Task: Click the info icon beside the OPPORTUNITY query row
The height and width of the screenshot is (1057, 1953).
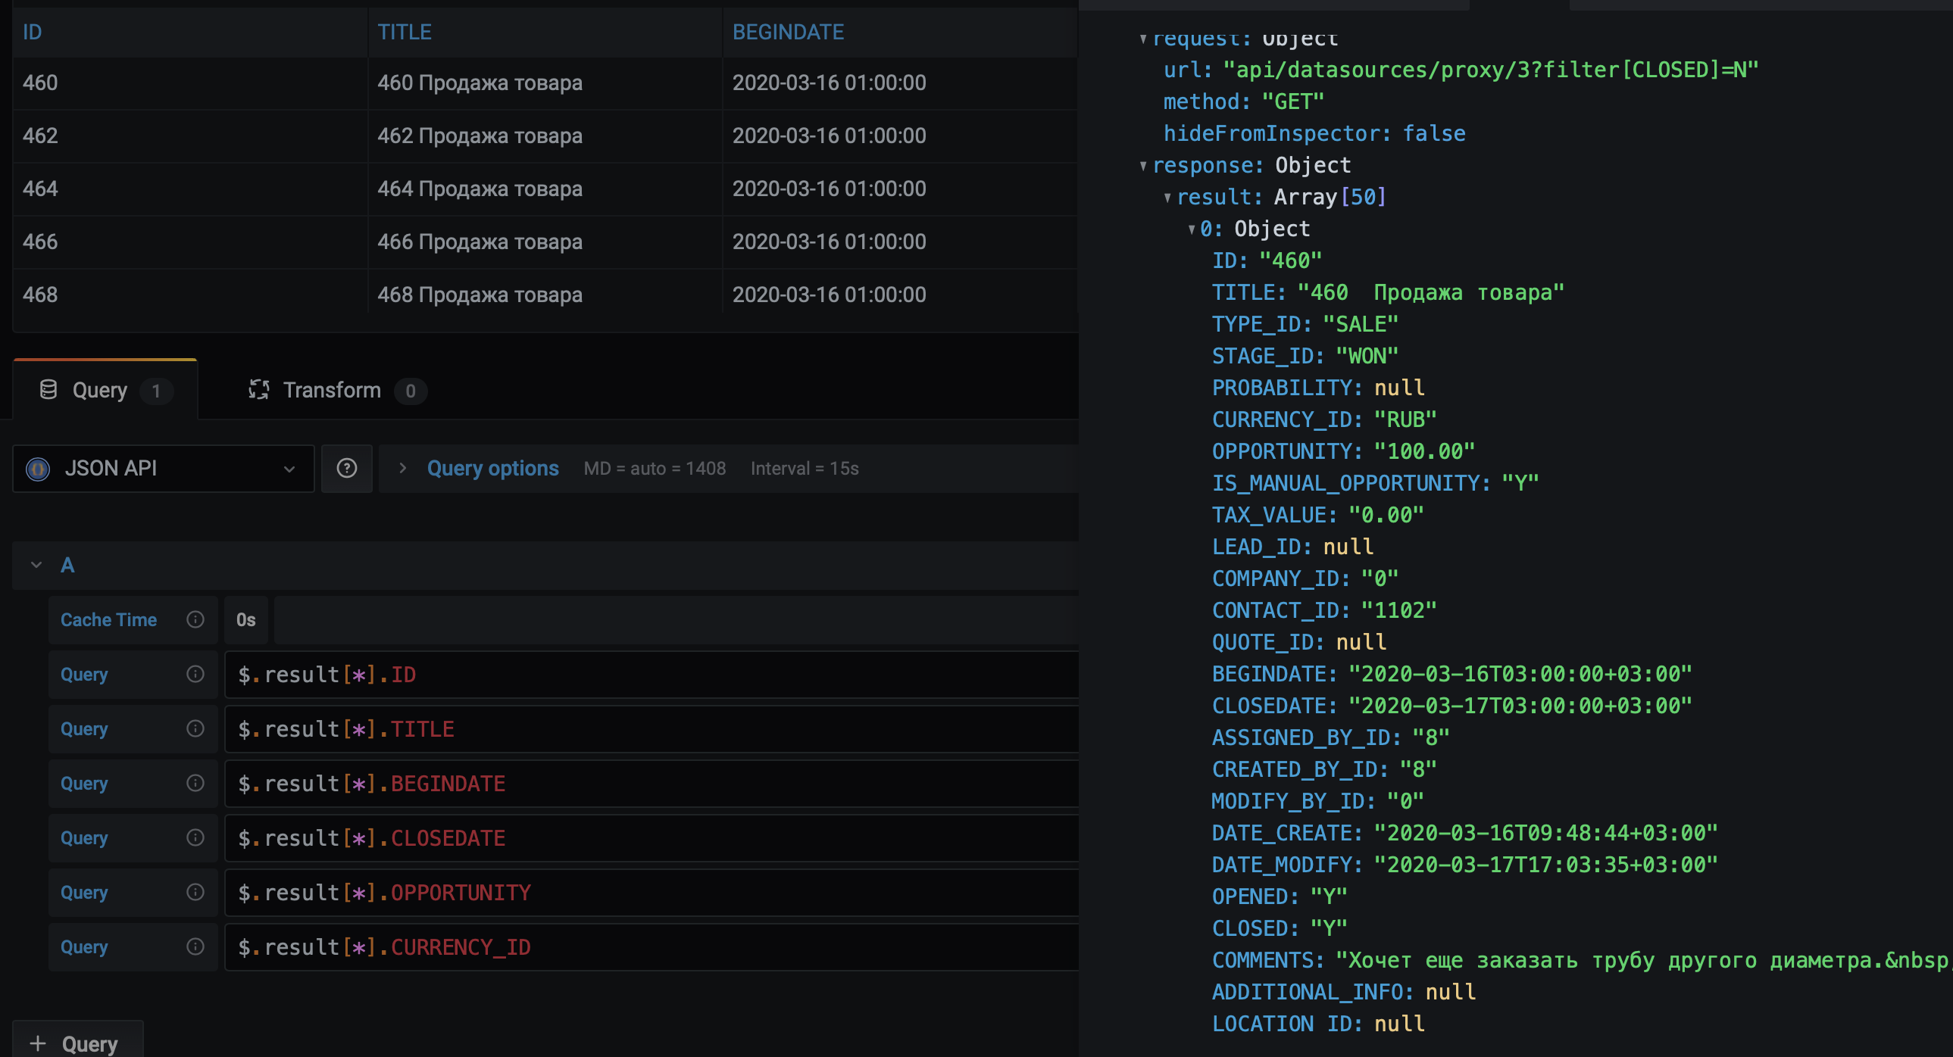Action: pos(195,892)
